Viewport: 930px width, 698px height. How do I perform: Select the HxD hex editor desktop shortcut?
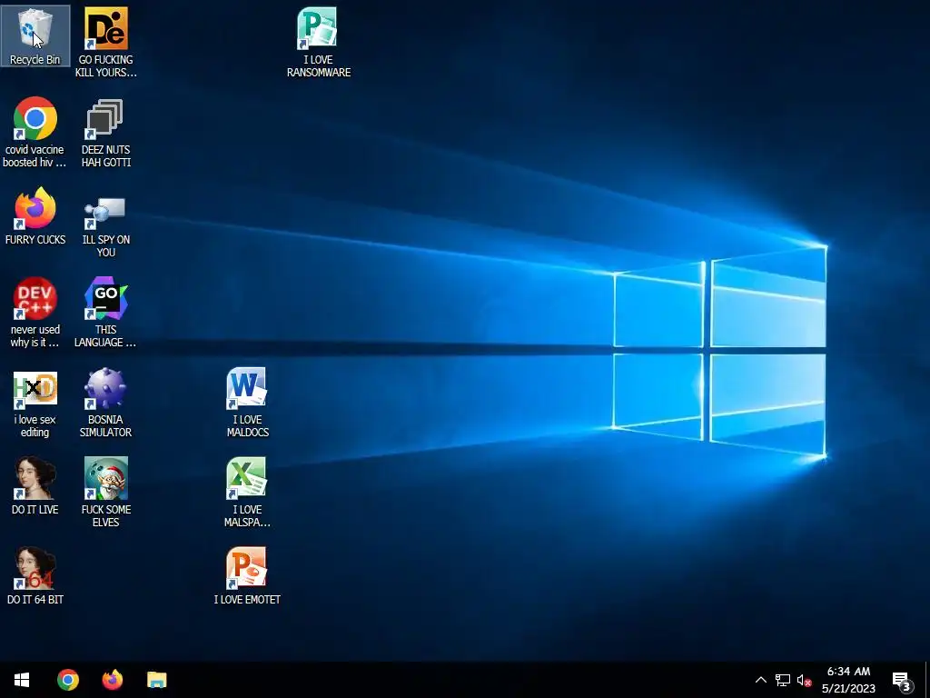click(35, 403)
